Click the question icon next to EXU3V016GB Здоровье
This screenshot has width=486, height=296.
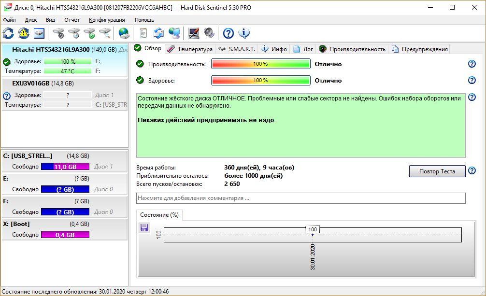(6, 96)
